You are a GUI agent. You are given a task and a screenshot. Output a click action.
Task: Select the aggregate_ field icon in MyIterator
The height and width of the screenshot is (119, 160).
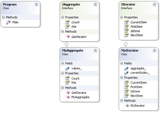[x=126, y=68]
